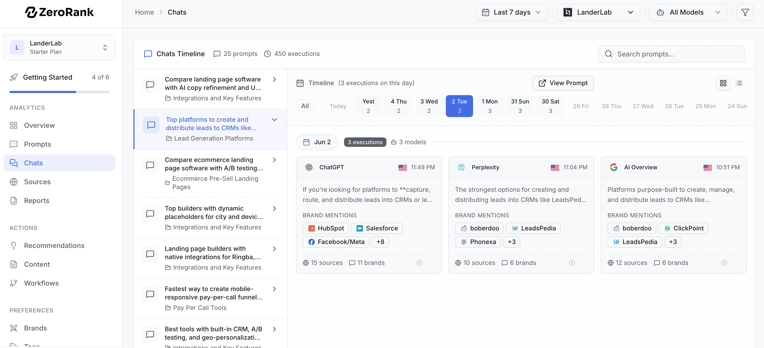Open Content in the sidebar

pos(59,264)
